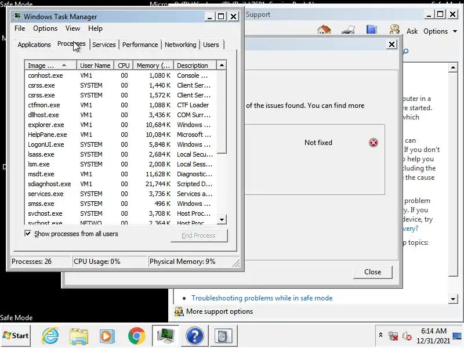The image size is (464, 348).
Task: Sort processes by CPU column
Action: point(124,66)
